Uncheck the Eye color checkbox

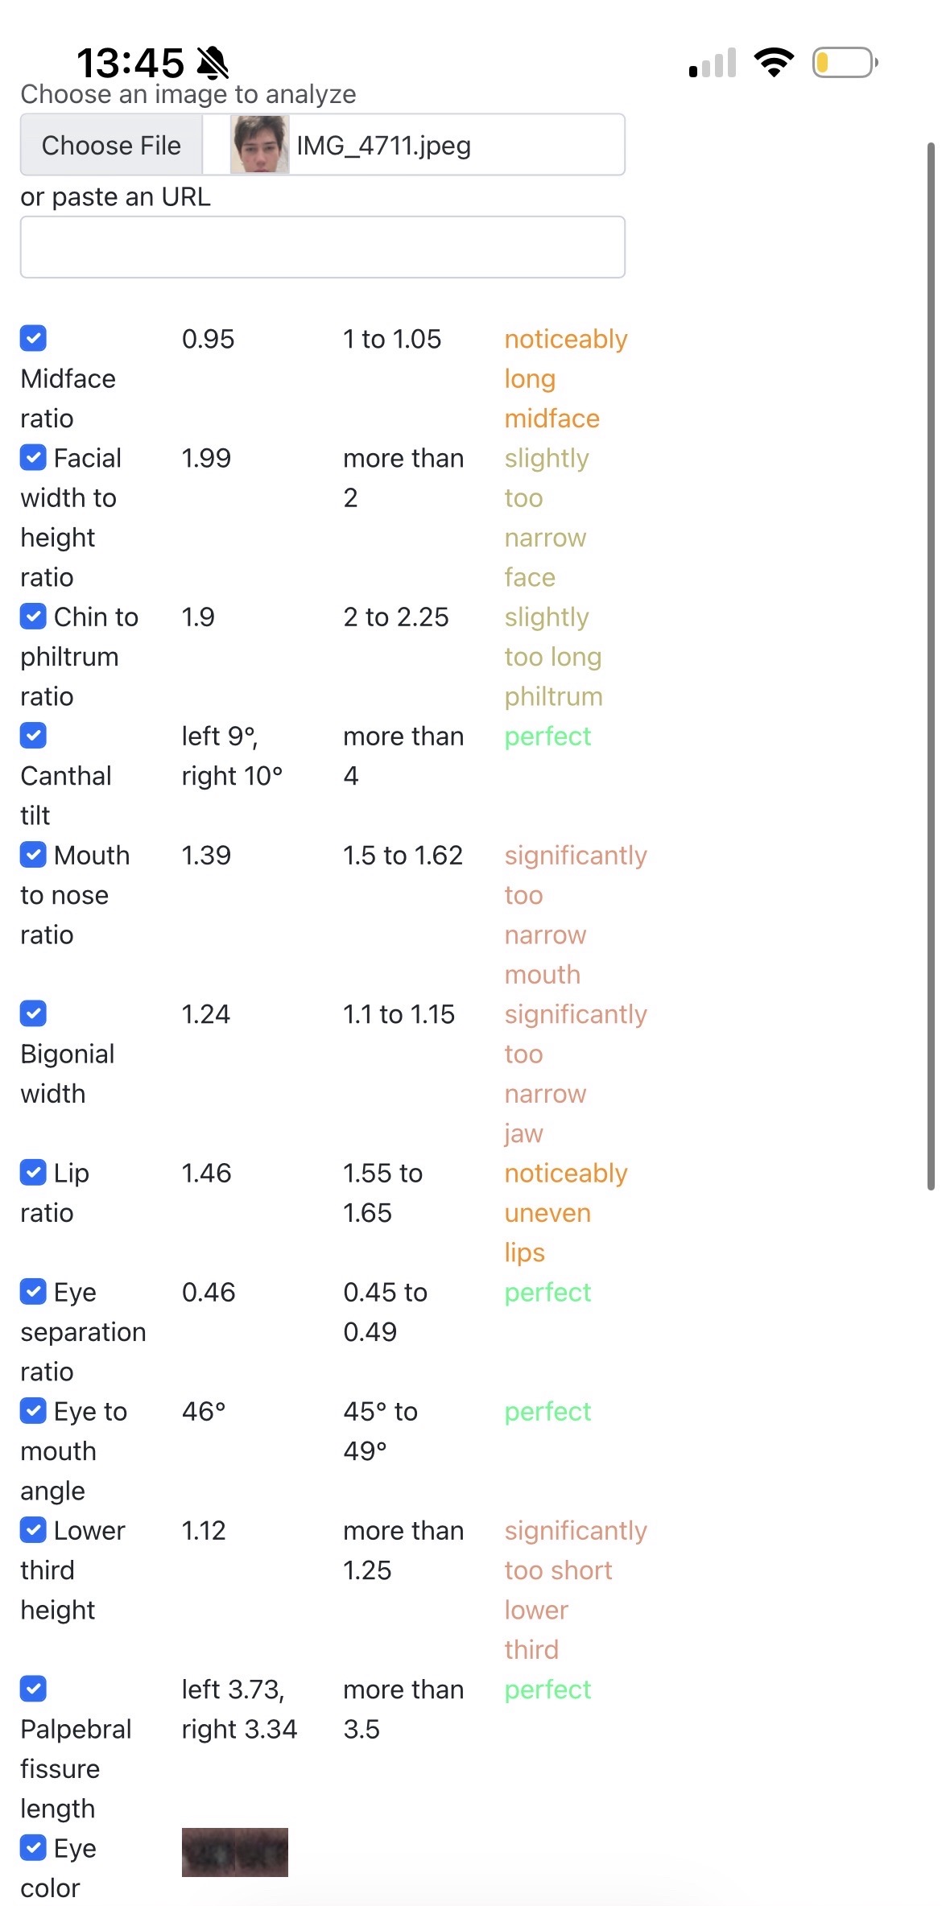click(33, 1847)
